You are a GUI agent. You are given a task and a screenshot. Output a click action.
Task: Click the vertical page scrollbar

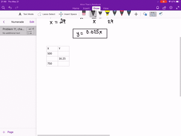[180, 67]
